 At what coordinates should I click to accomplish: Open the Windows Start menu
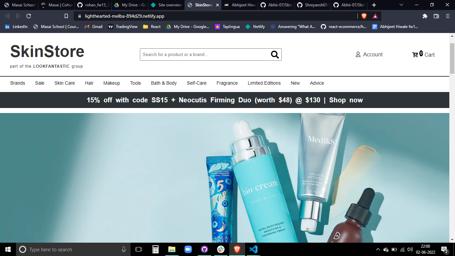click(x=8, y=249)
